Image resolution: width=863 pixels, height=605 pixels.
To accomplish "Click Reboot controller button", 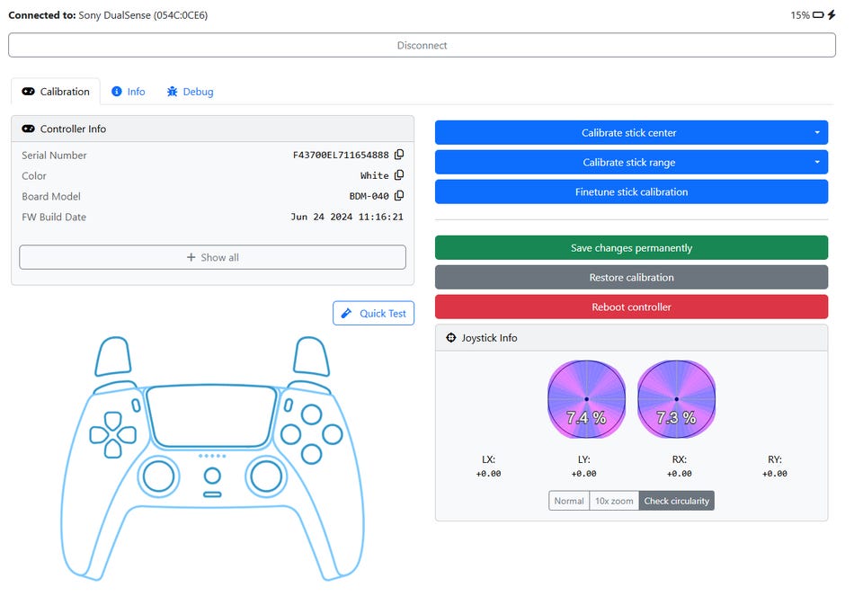I will tap(631, 307).
